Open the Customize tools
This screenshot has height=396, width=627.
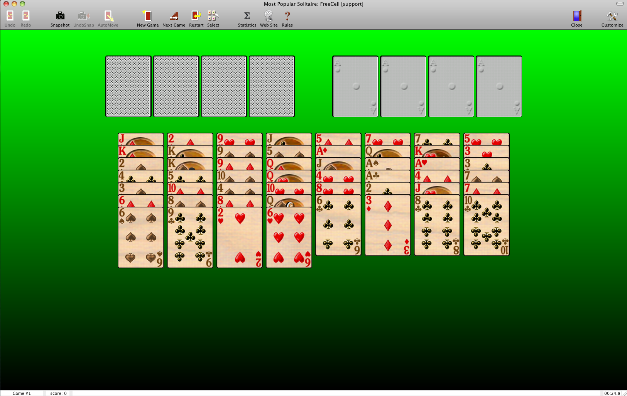612,16
